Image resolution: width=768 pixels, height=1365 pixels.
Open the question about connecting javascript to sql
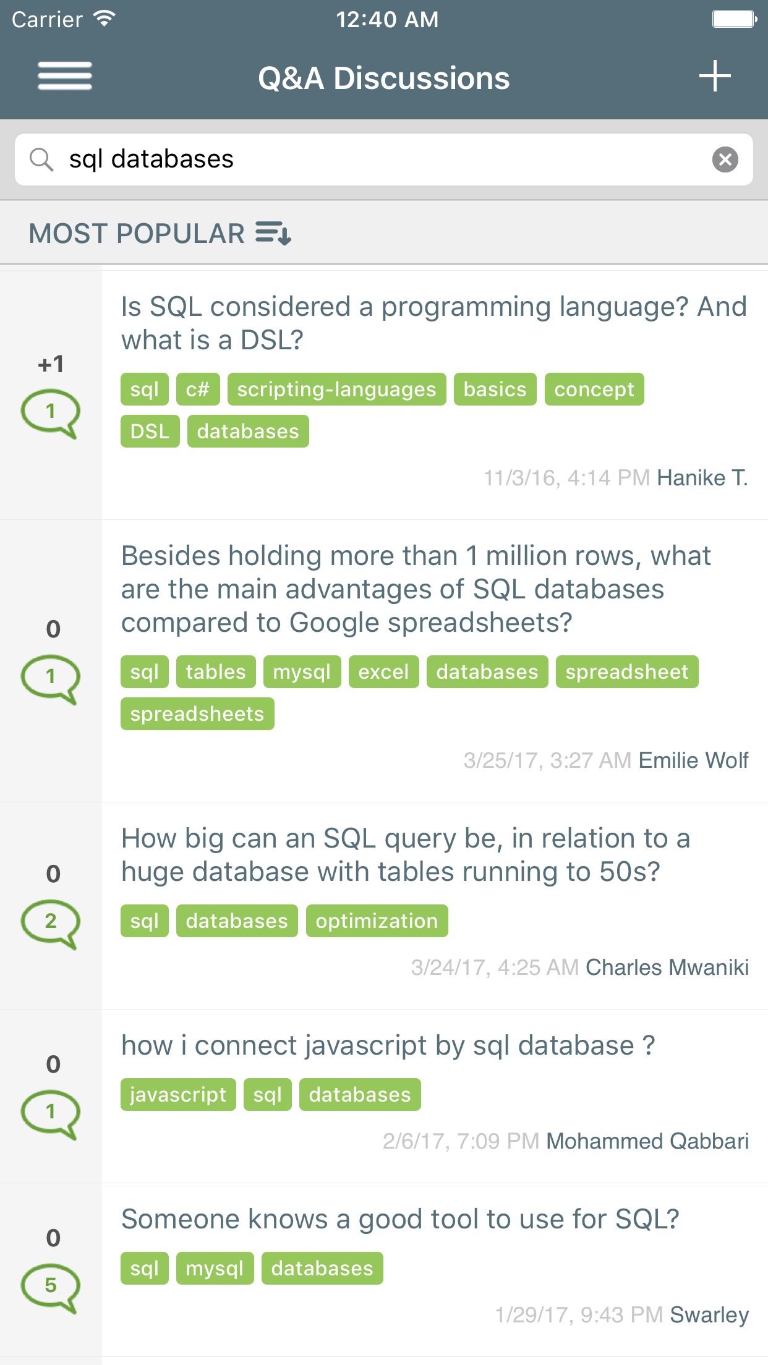tap(388, 1045)
